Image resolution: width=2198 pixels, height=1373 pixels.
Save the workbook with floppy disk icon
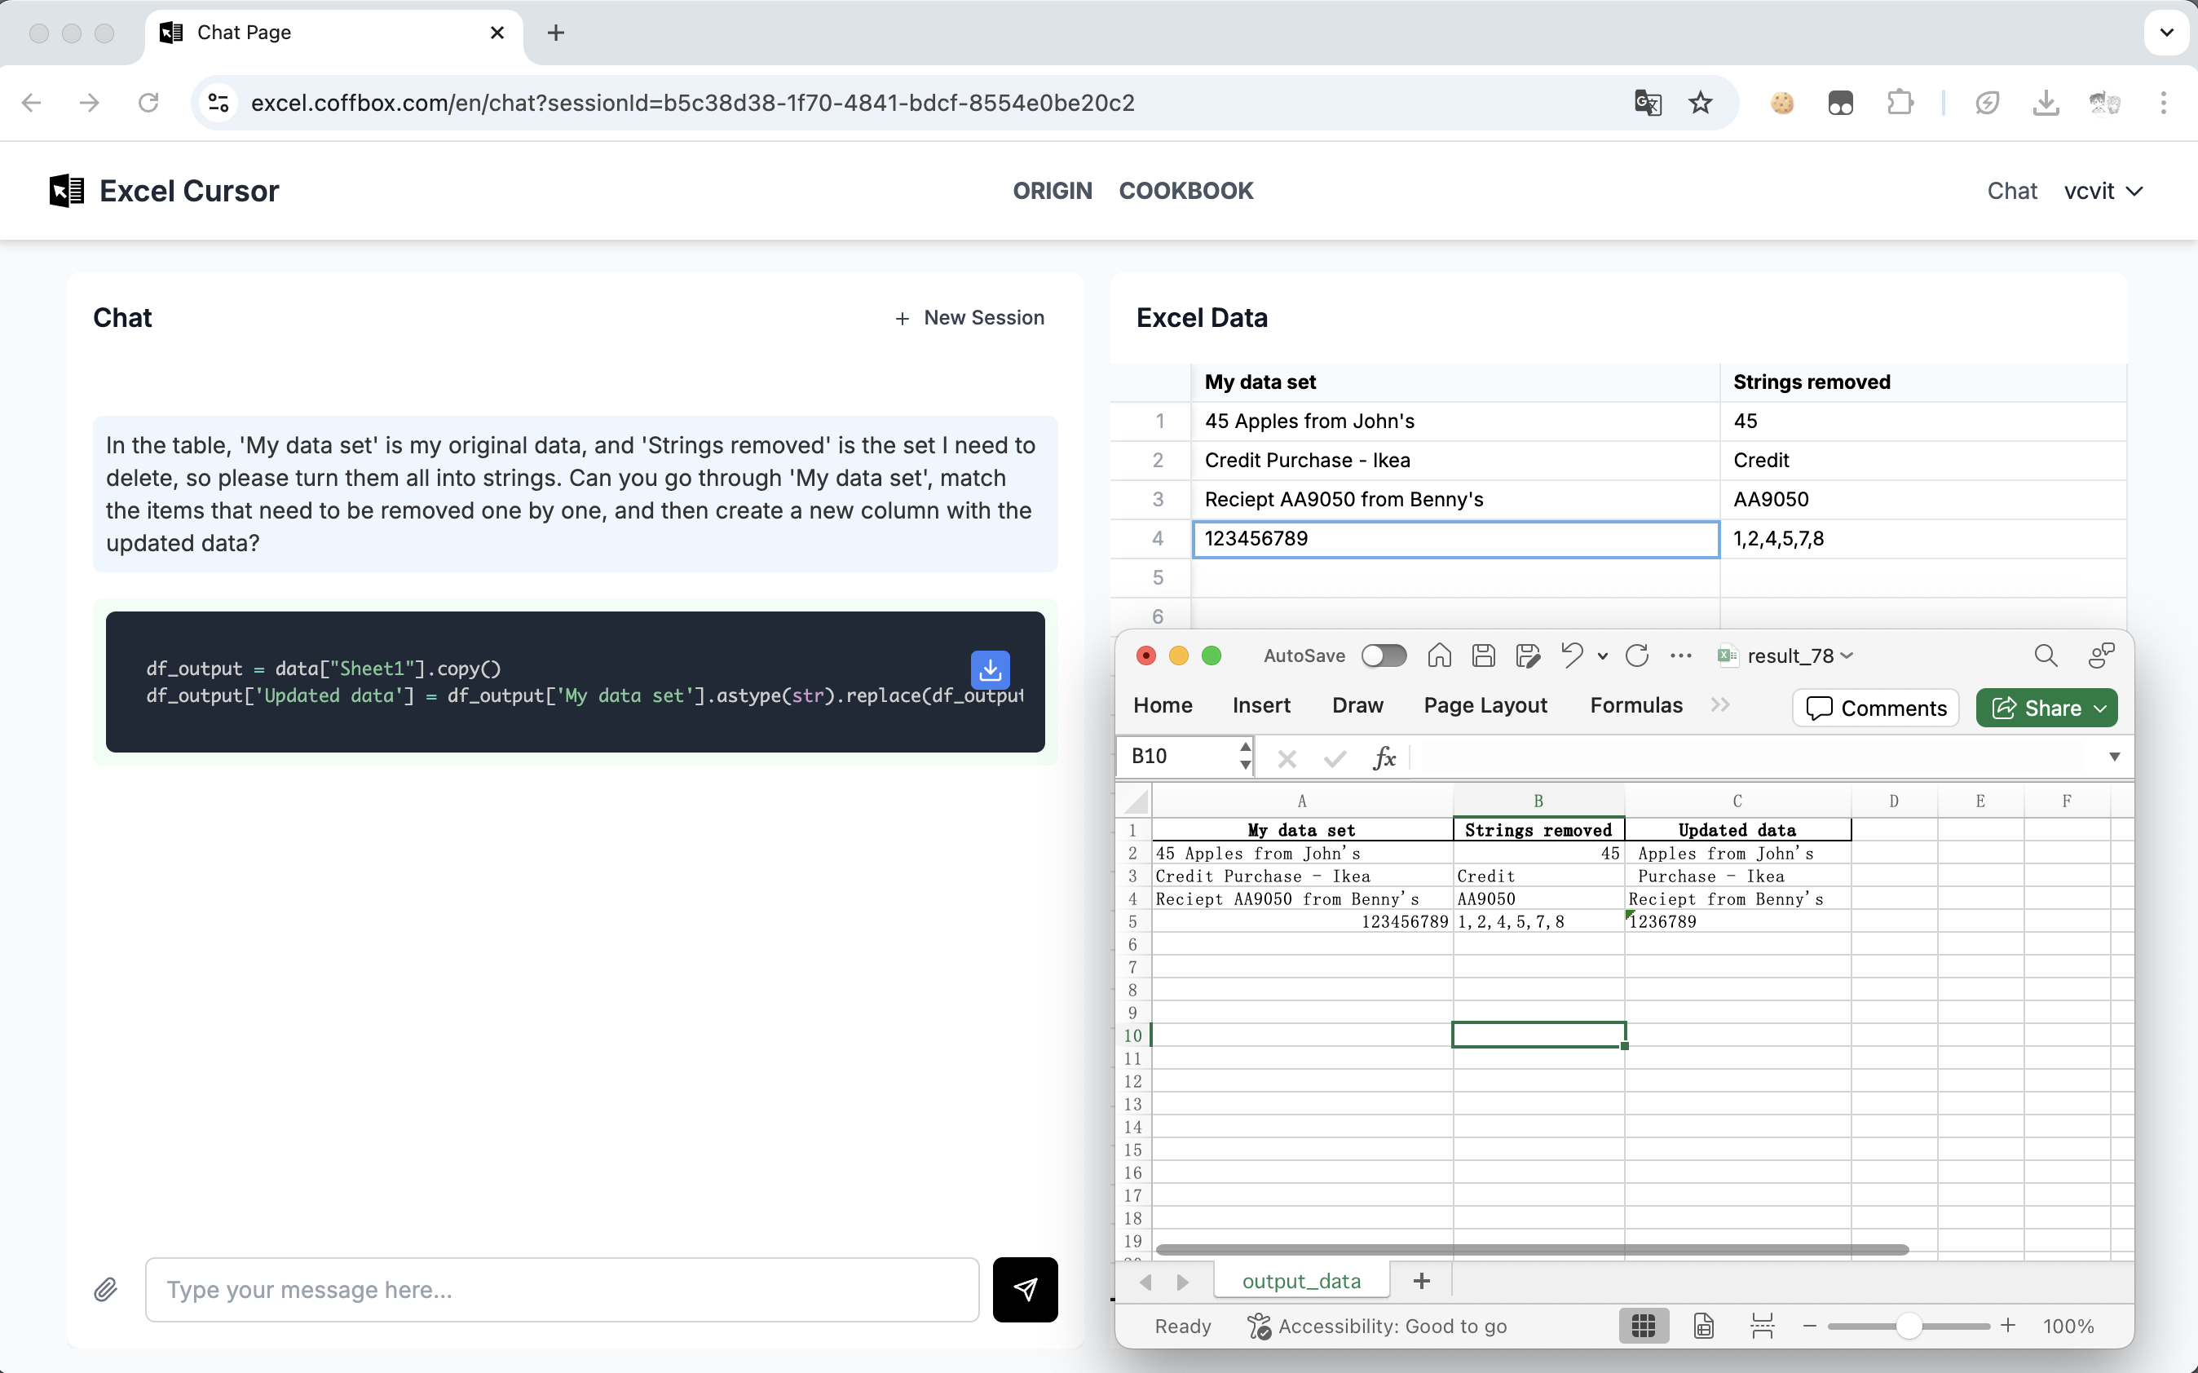tap(1484, 656)
